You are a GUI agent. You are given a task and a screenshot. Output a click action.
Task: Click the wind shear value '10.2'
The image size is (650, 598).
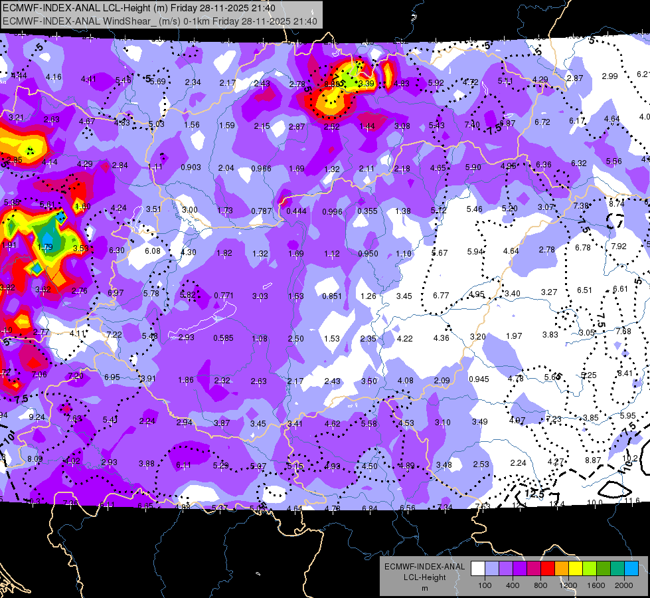point(629,458)
